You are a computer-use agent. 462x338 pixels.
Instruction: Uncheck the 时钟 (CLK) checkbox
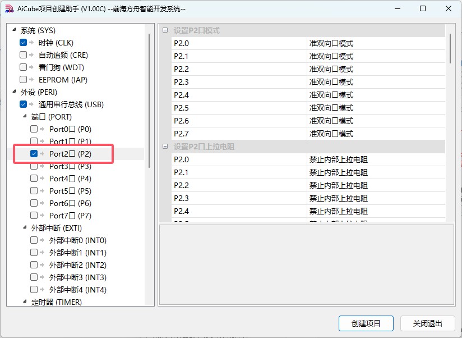coord(24,43)
